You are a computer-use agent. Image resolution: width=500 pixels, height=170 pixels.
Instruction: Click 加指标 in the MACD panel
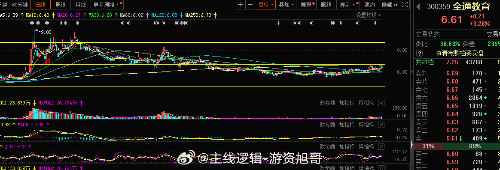coord(347,125)
